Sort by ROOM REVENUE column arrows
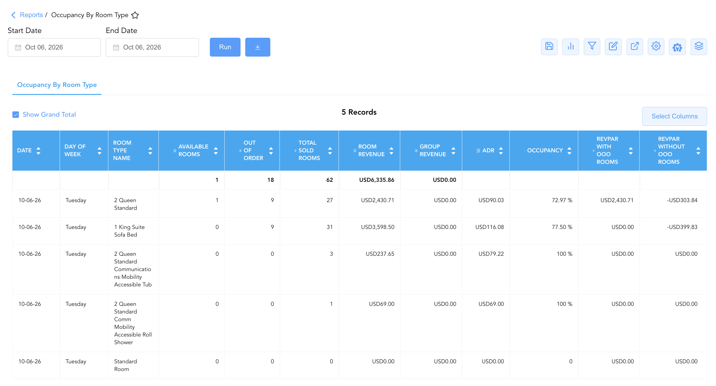 [391, 151]
